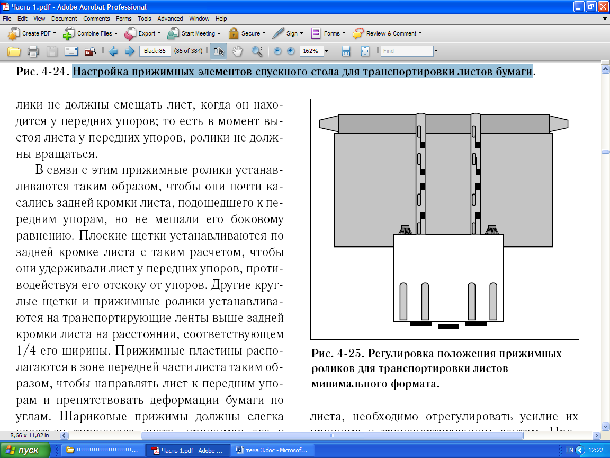Image resolution: width=610 pixels, height=458 pixels.
Task: Expand the Export dropdown arrow
Action: tap(159, 33)
